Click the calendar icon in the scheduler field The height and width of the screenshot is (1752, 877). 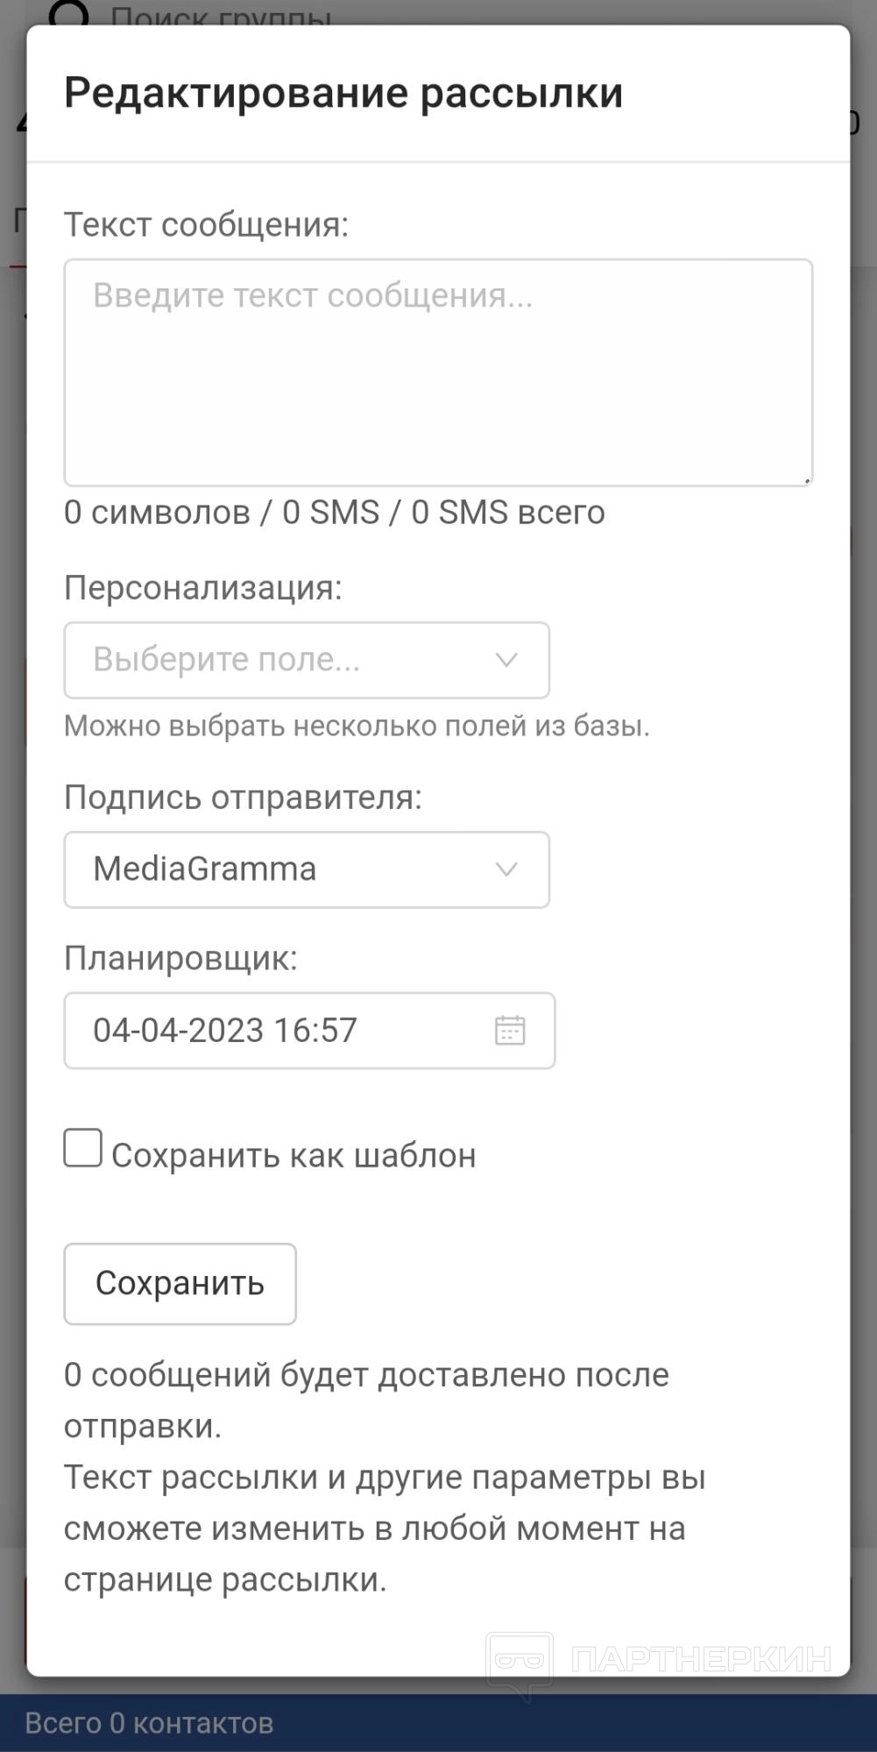509,1030
